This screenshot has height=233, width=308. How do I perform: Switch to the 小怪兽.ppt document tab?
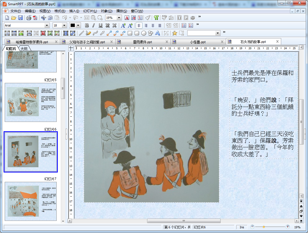pos(198,42)
